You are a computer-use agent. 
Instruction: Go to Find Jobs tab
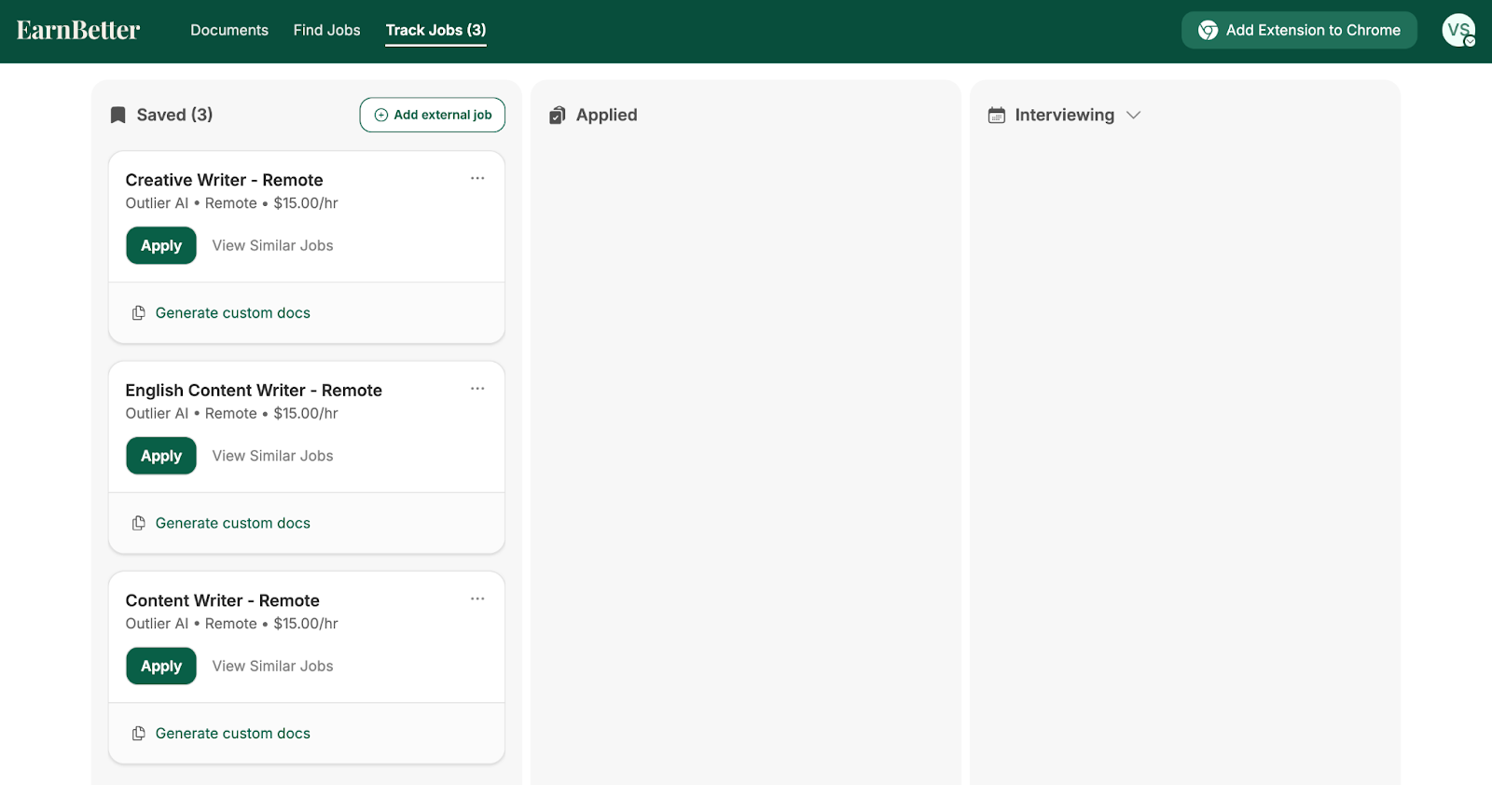click(326, 30)
